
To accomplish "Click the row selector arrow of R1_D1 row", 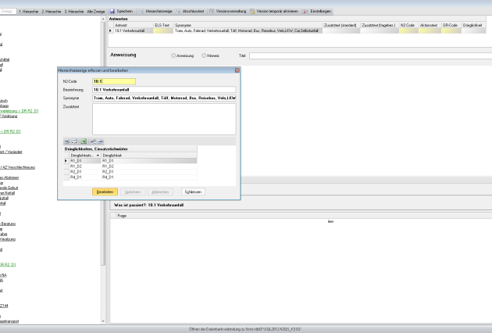I will [x=66, y=161].
